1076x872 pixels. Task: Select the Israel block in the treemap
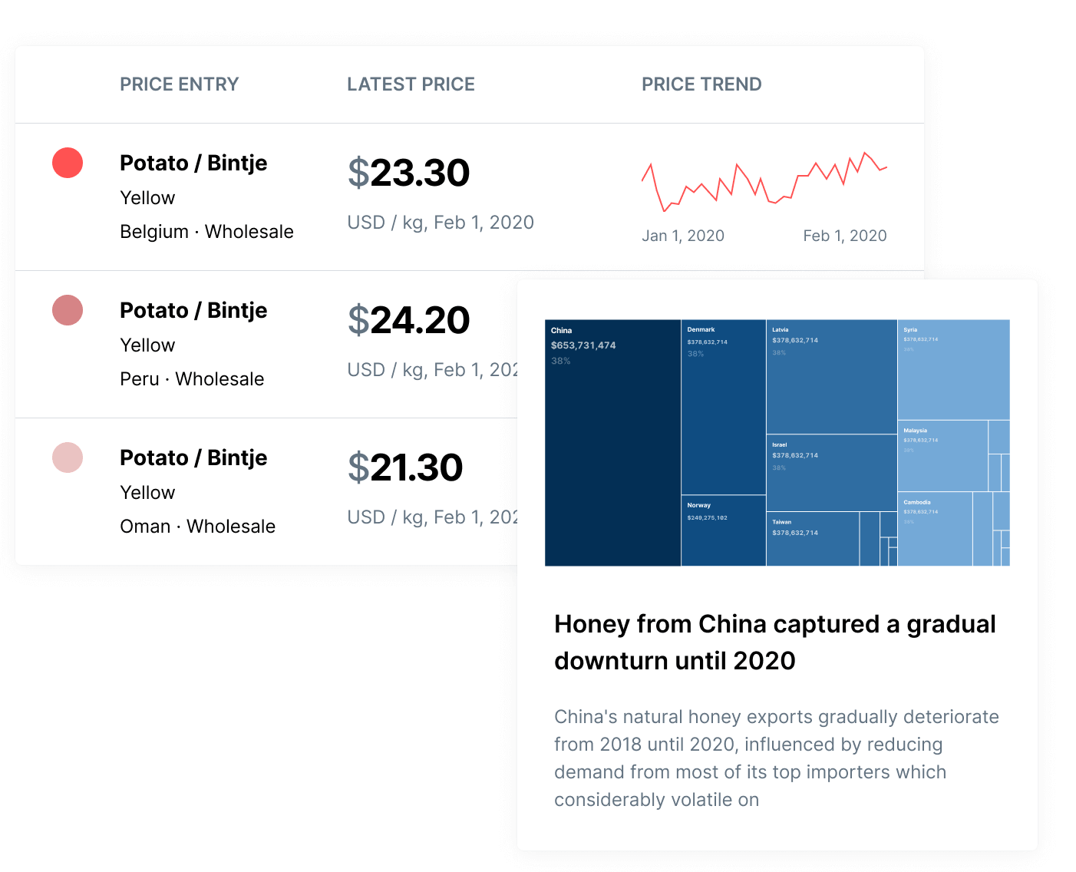pyautogui.click(x=831, y=473)
